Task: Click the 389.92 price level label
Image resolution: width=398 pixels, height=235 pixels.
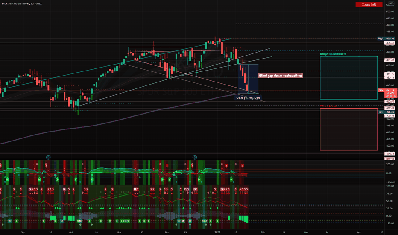Action: pyautogui.click(x=390, y=159)
